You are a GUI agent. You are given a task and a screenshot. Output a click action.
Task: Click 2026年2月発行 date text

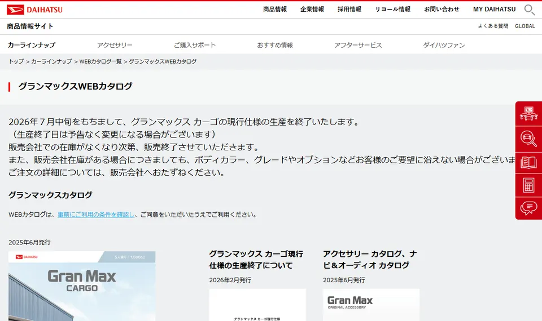[230, 280]
